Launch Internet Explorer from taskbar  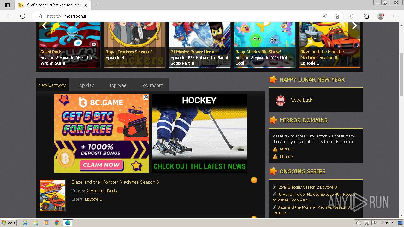[x=25, y=223]
